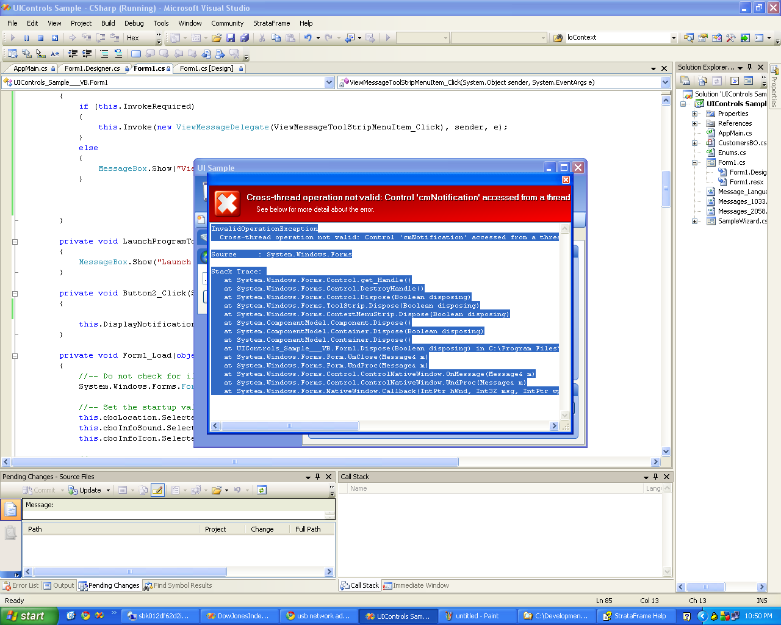Click the Break All pause debug icon
Image resolution: width=781 pixels, height=625 pixels.
pos(26,38)
